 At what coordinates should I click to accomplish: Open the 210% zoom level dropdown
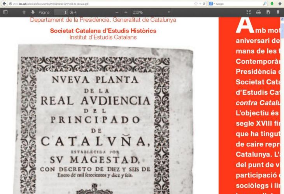151,12
